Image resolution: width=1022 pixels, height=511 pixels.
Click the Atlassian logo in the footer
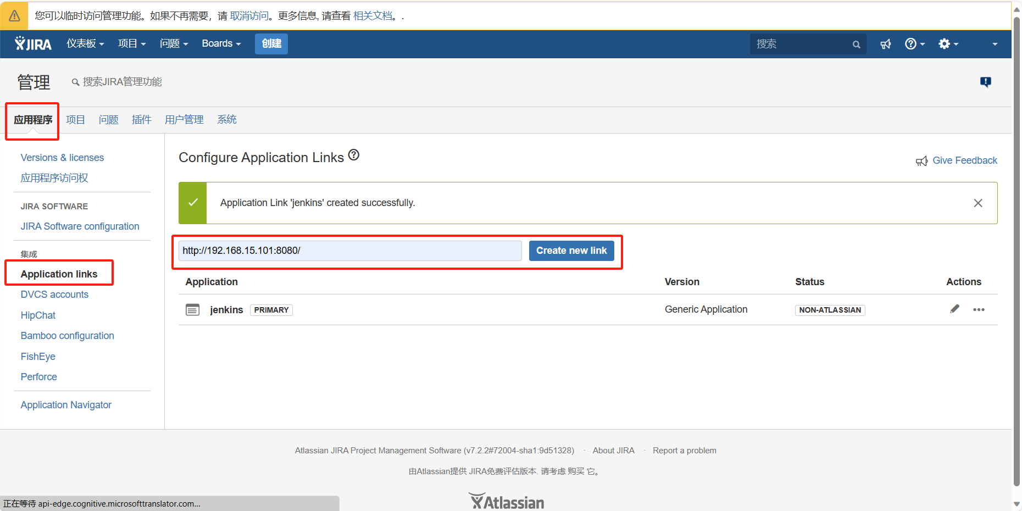(506, 501)
